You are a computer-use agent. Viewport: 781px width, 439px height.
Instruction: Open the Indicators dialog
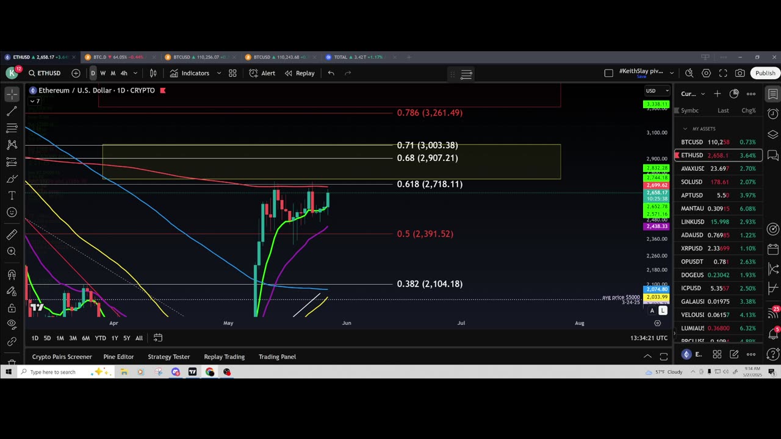click(190, 73)
